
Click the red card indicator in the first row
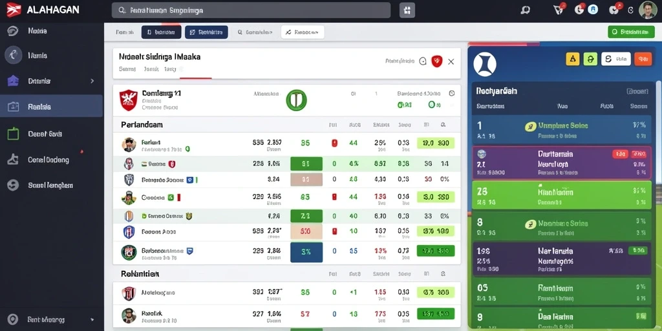pyautogui.click(x=334, y=143)
